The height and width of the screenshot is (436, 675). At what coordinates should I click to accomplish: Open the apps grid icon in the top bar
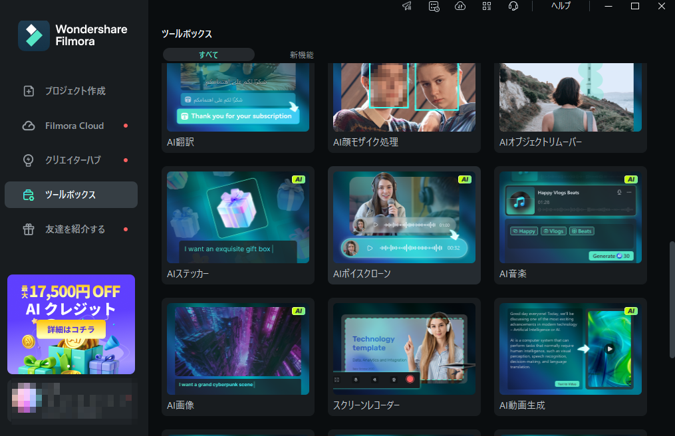(486, 6)
